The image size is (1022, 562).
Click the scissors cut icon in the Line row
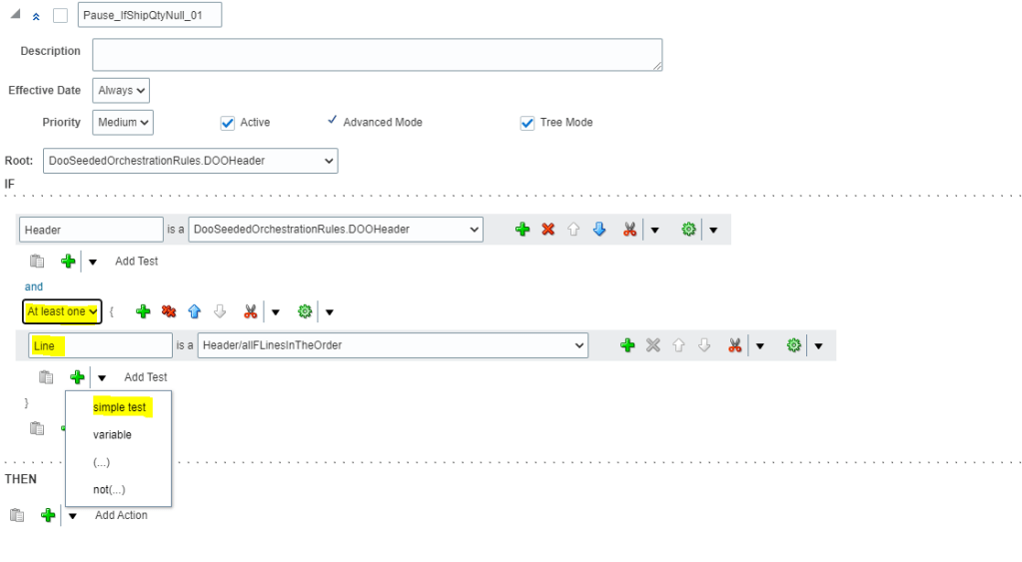(x=734, y=345)
